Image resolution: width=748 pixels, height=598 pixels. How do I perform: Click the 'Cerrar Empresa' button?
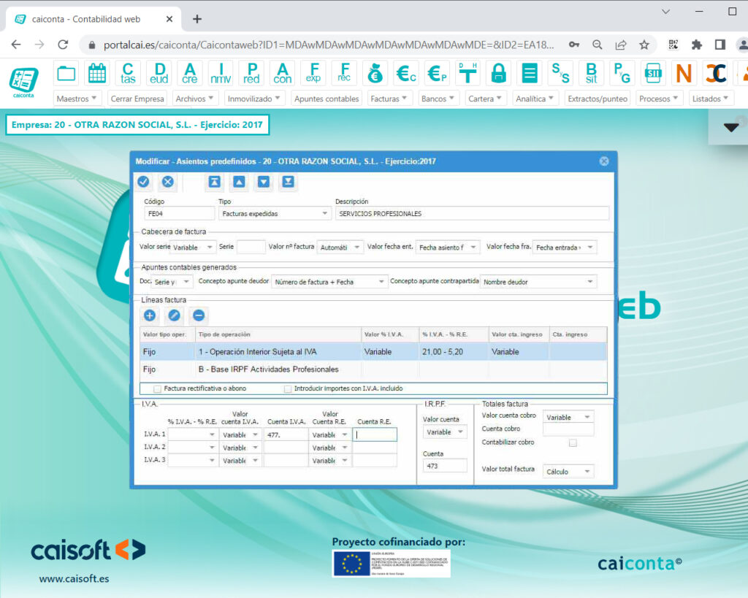(x=138, y=97)
